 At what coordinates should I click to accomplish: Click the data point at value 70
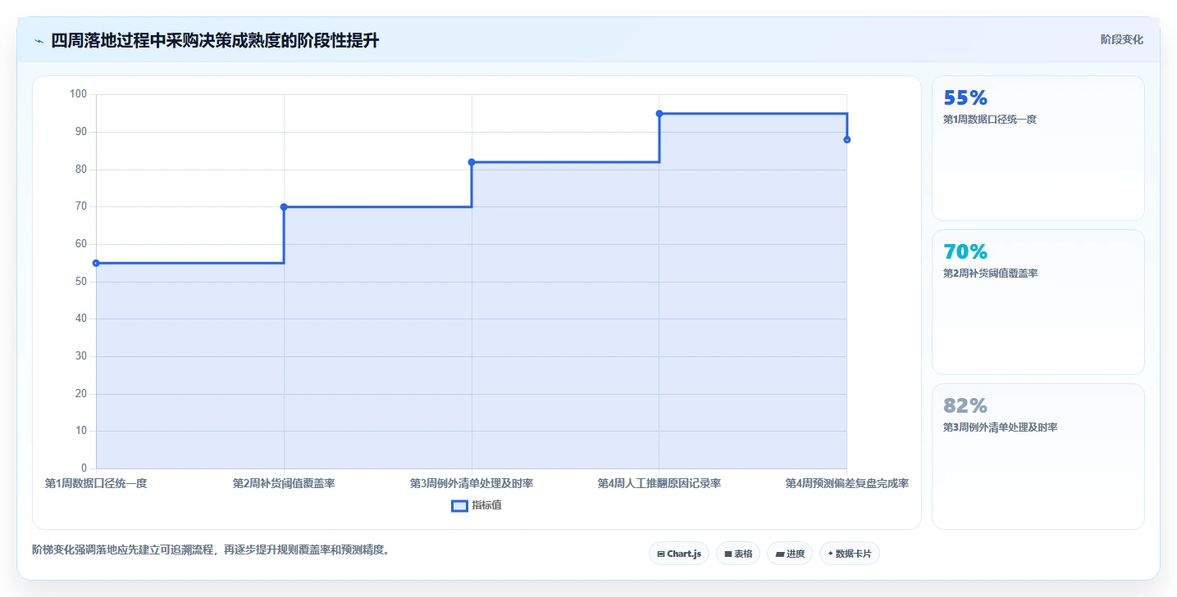click(x=284, y=207)
